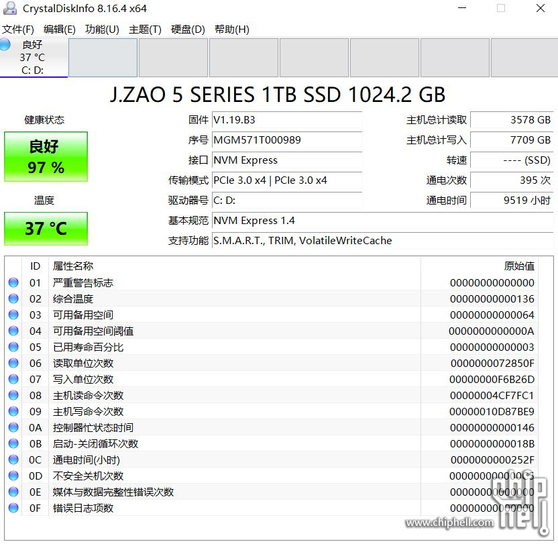Screen dimensions: 558x546
Task: Click the power on count value 395 次
Action: tap(512, 180)
